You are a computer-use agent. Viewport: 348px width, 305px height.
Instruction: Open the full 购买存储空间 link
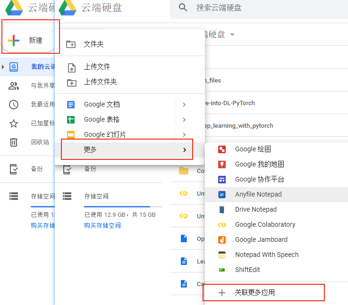pyautogui.click(x=102, y=225)
